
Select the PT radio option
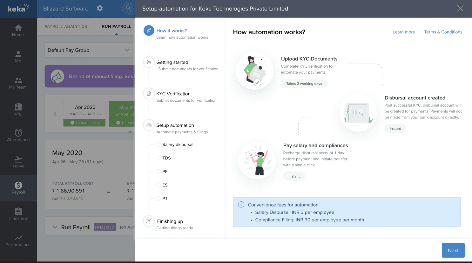(x=158, y=199)
